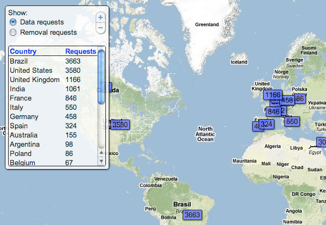The height and width of the screenshot is (225, 326).
Task: Click the scrollbar up arrow
Action: coord(101,152)
